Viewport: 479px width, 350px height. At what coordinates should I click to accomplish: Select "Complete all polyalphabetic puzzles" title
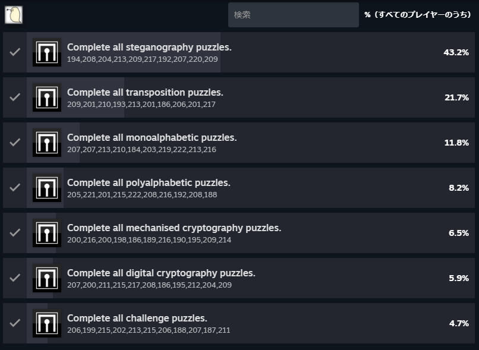tap(149, 182)
